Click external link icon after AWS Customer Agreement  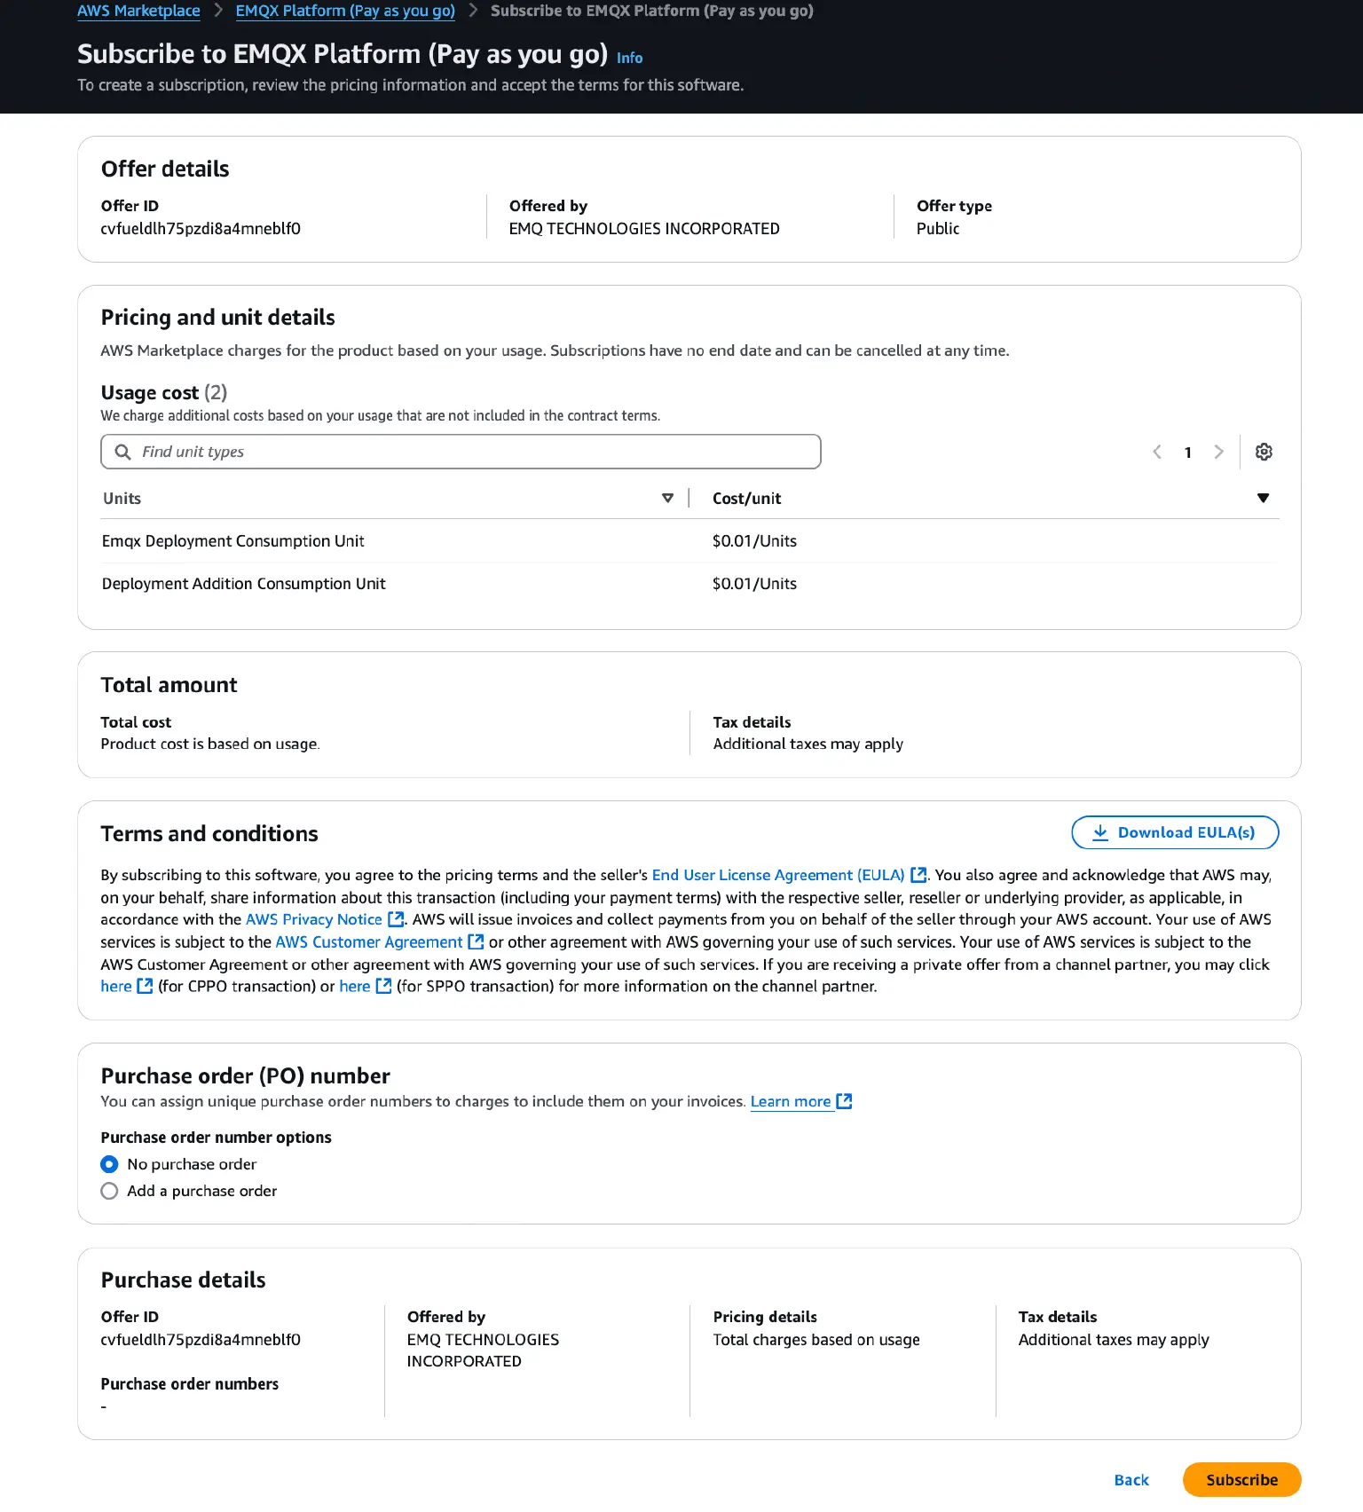click(x=476, y=941)
